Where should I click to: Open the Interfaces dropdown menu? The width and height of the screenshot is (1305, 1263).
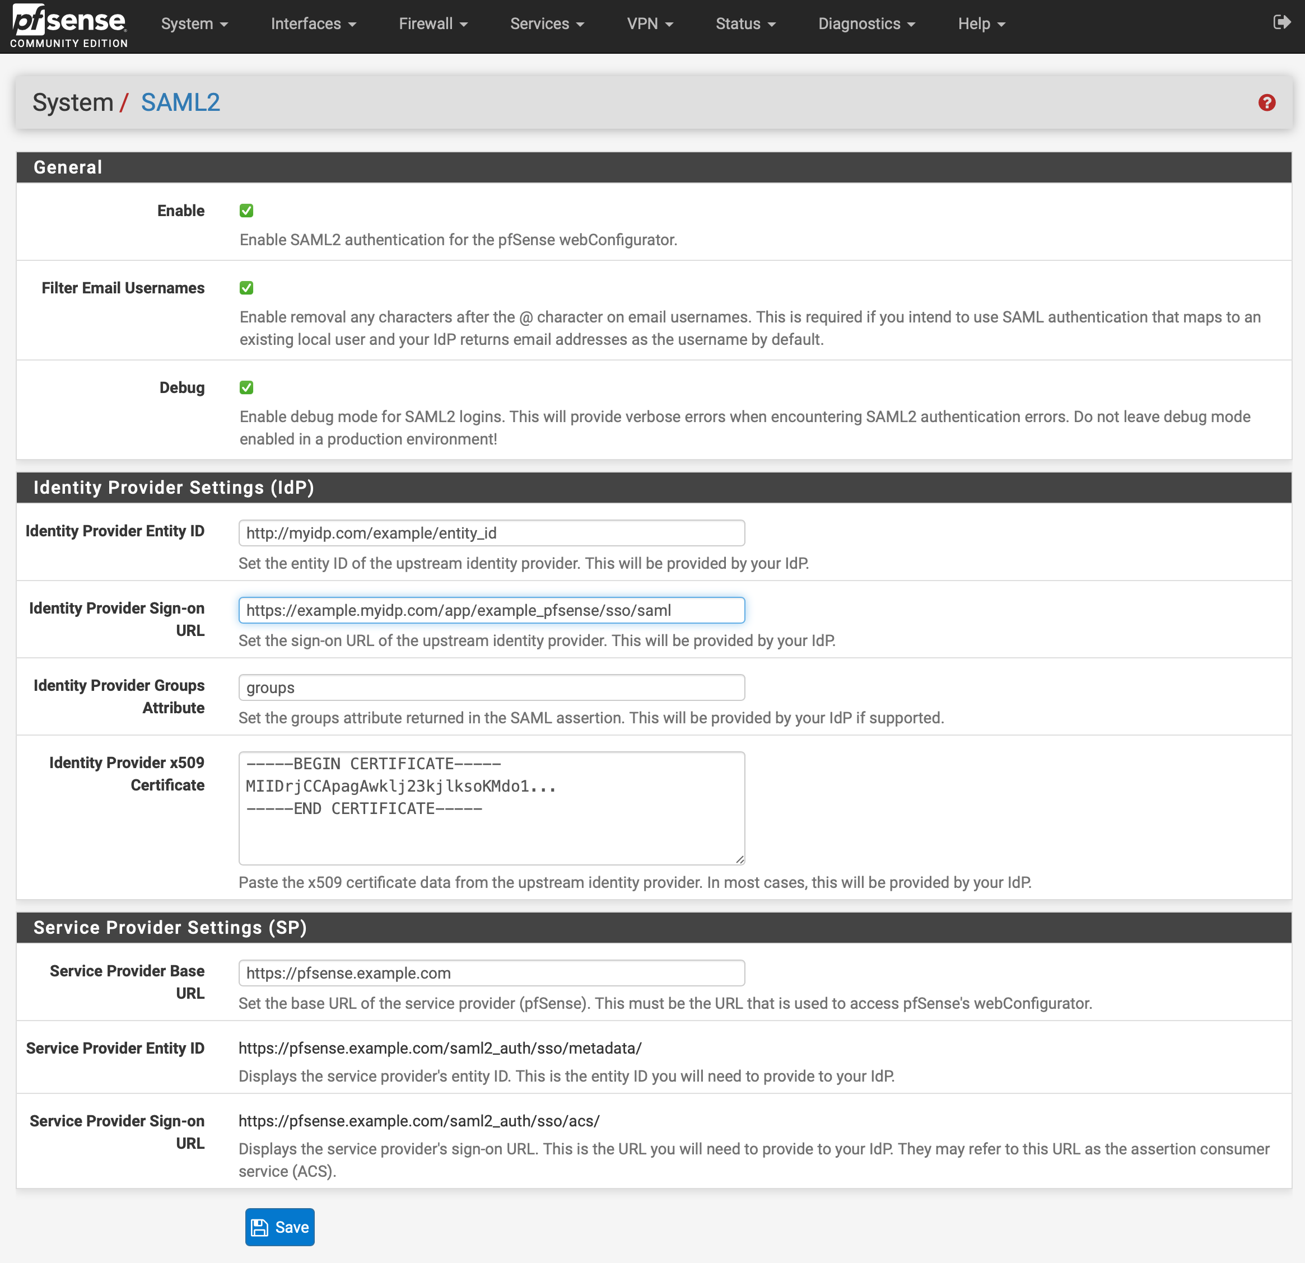click(310, 24)
